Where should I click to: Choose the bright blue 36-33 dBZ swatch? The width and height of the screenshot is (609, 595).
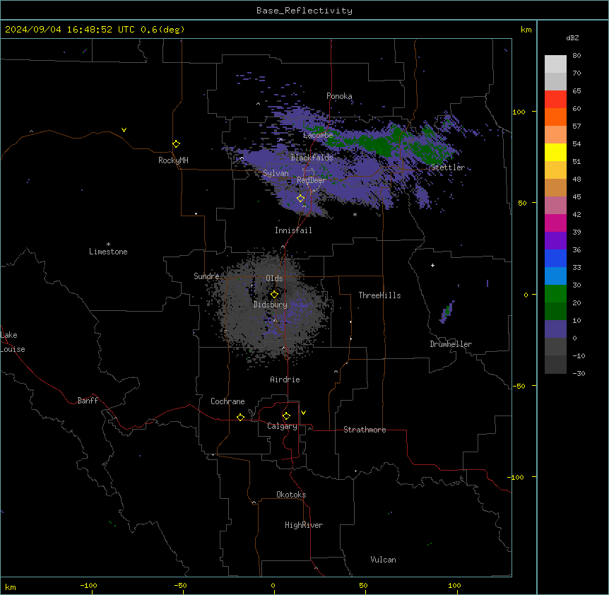(x=555, y=258)
